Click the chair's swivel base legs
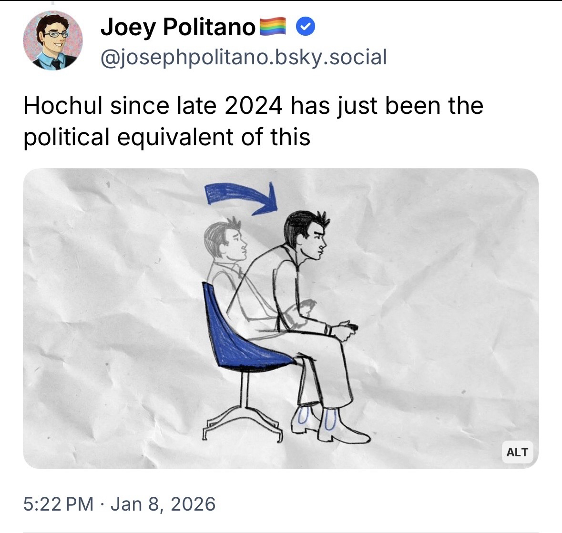562x533 pixels. pos(242,420)
